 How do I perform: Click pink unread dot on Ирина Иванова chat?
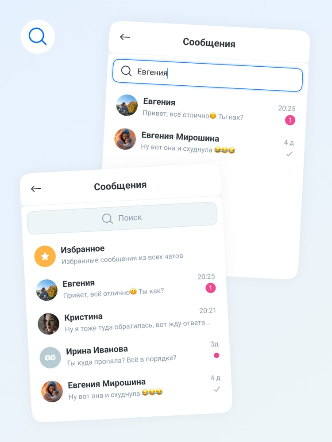[x=216, y=355]
